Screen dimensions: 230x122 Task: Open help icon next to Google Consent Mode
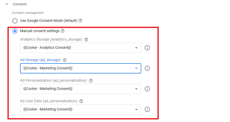(x=80, y=21)
